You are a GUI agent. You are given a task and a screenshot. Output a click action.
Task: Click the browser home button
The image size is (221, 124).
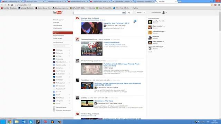(12, 5)
